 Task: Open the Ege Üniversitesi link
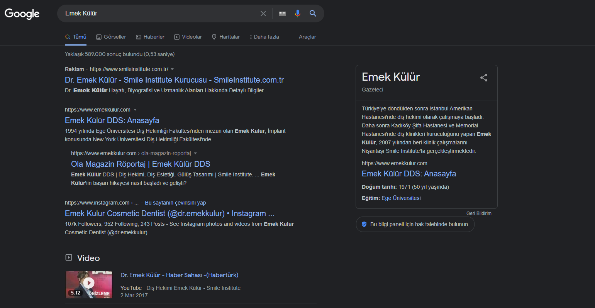(x=401, y=198)
